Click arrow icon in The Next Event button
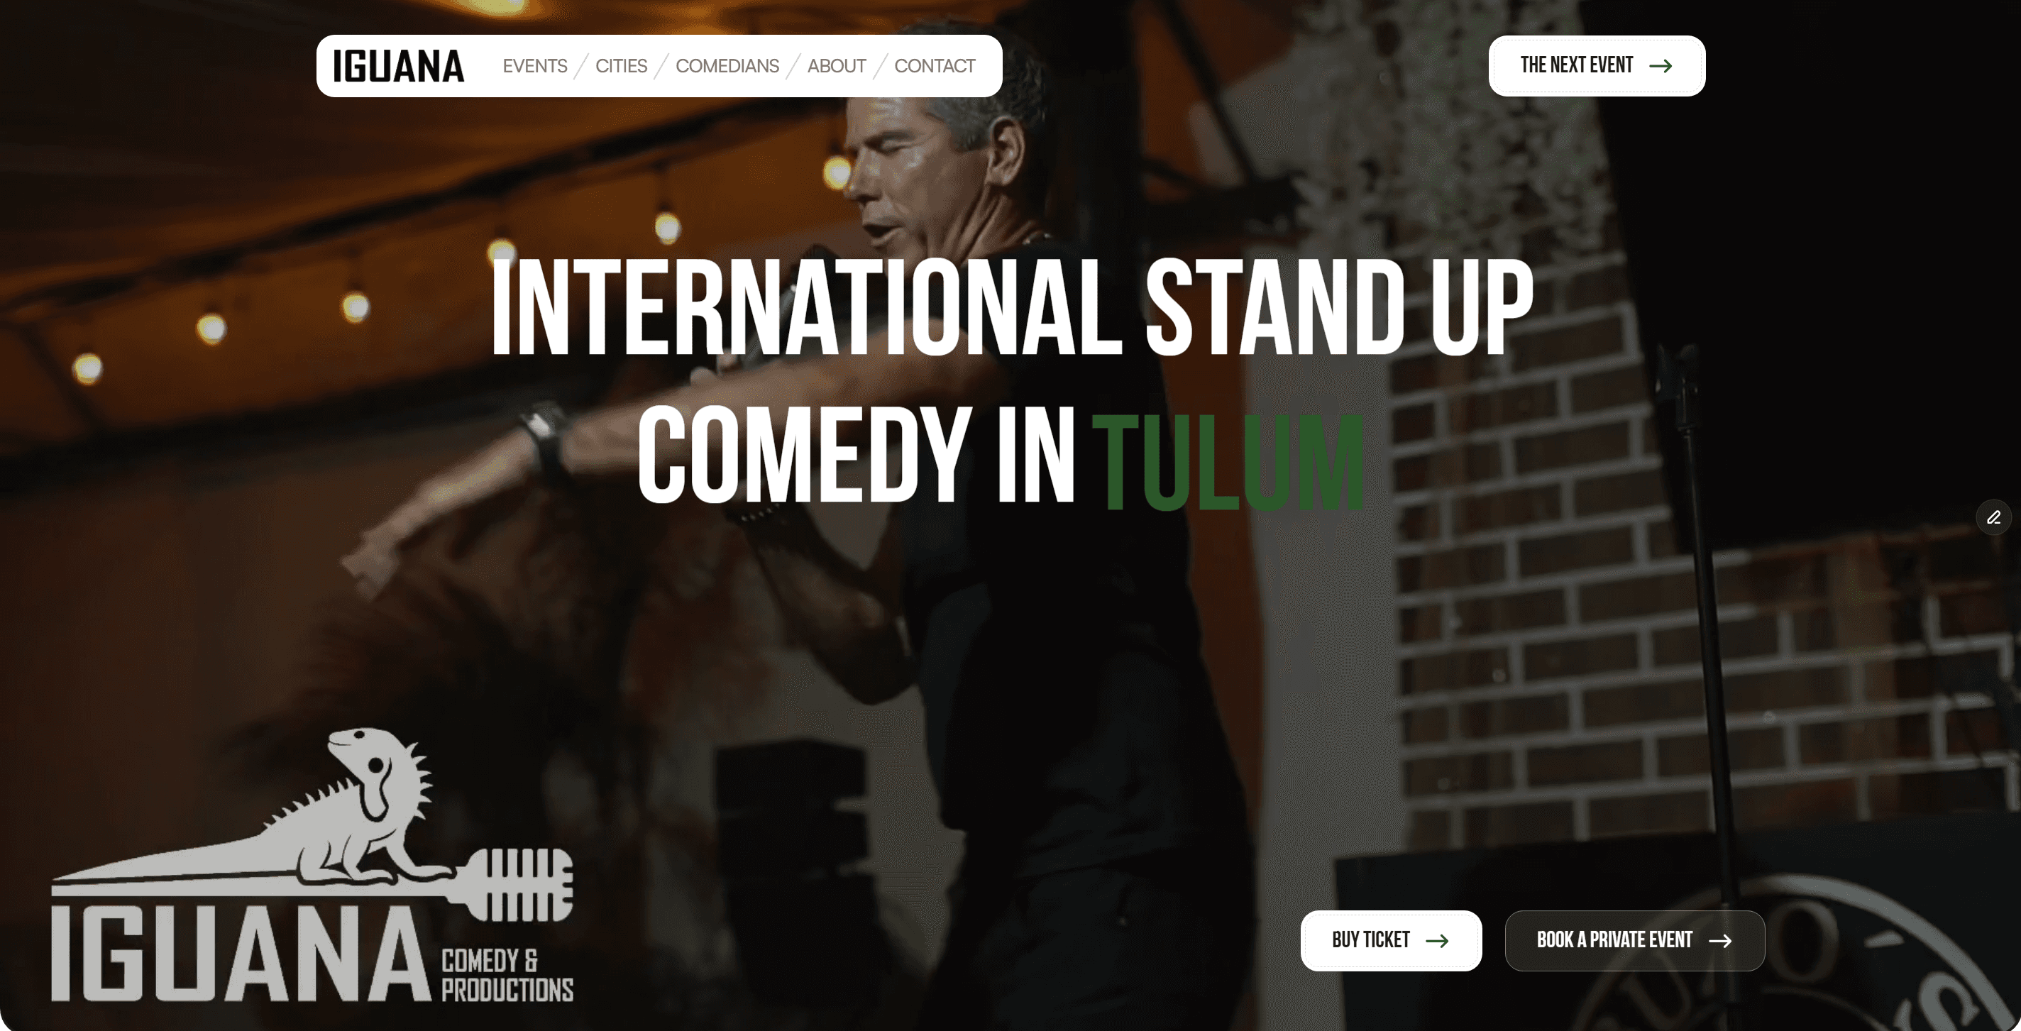 pos(1660,66)
